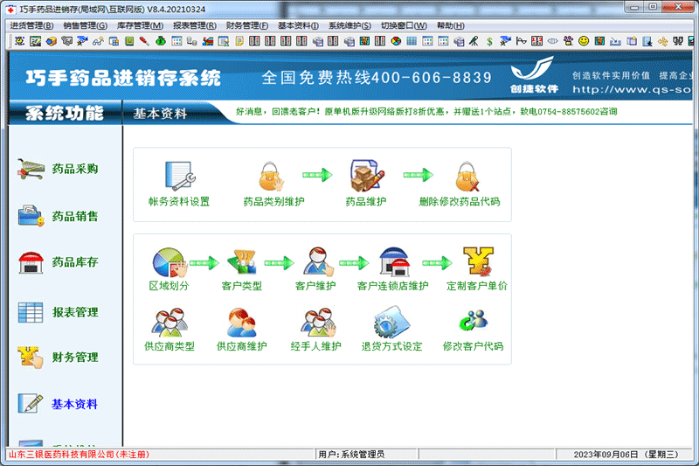
Task: Click the green money bag toolbar icon
Action: click(x=161, y=41)
